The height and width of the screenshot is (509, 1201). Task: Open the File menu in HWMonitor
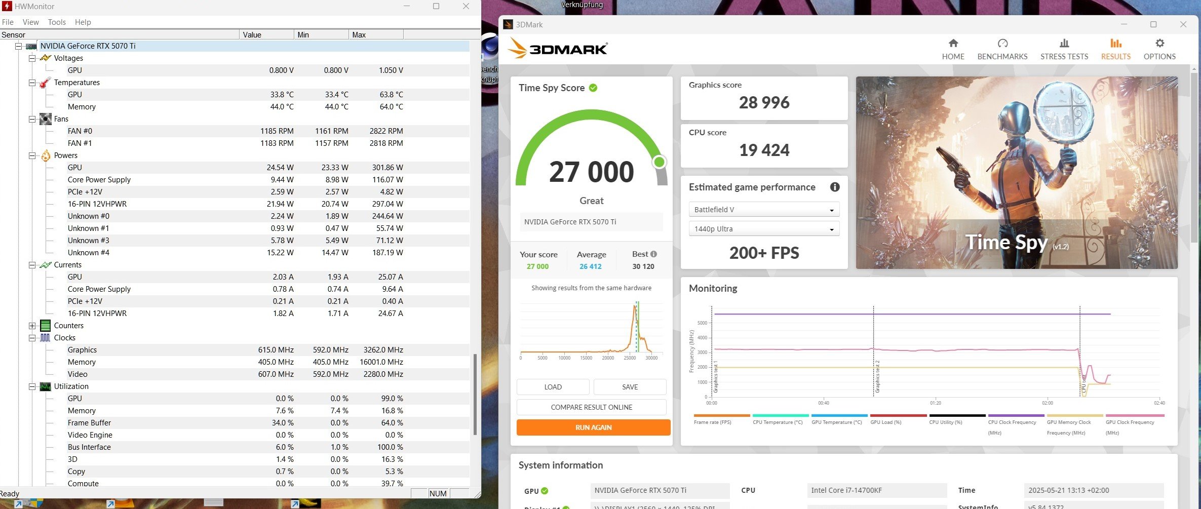coord(8,22)
